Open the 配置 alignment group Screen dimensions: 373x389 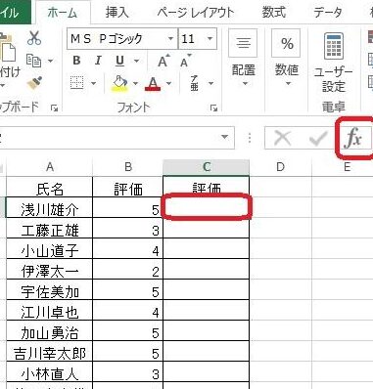tap(243, 60)
